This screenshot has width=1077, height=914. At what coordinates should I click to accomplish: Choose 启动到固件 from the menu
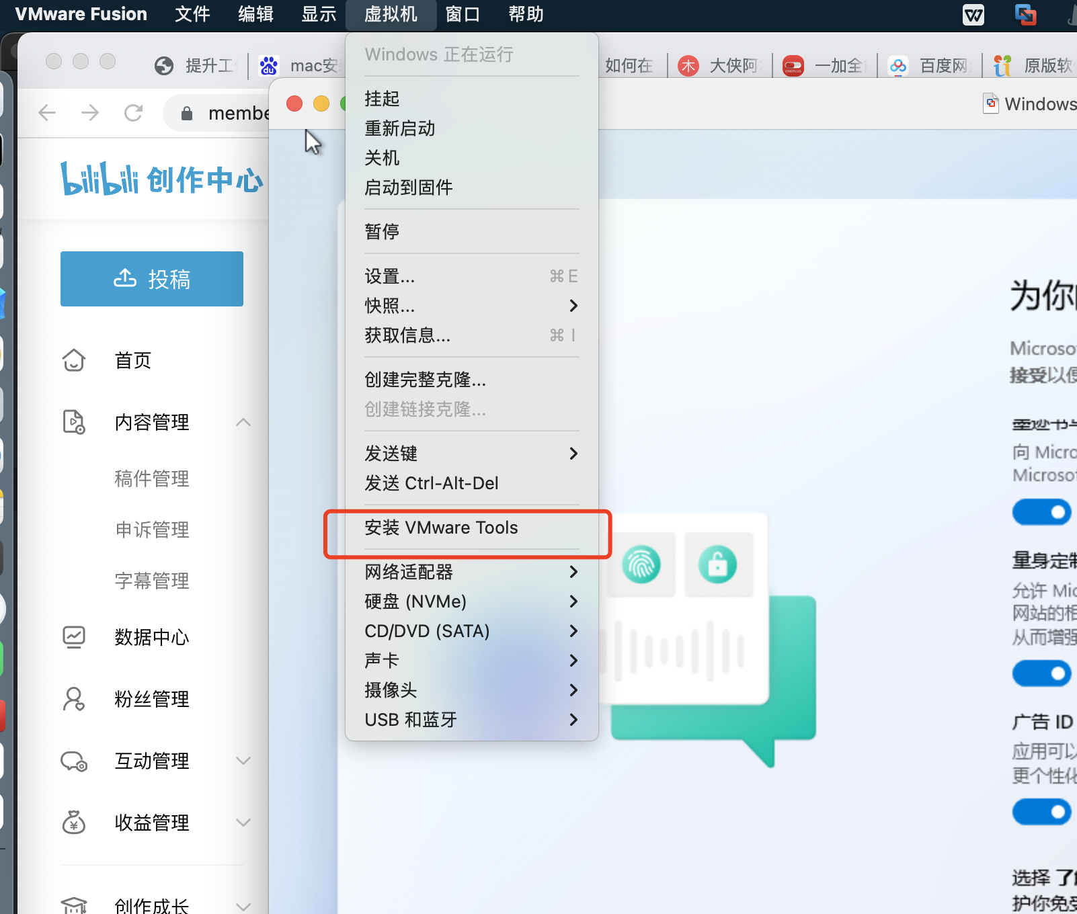[x=472, y=188]
